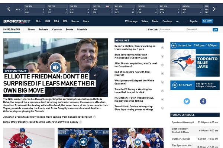Open the Elliotte Friedman Leafs headline

[49, 83]
